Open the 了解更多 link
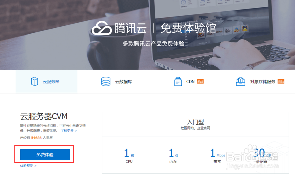The image size is (295, 176). coord(68,131)
